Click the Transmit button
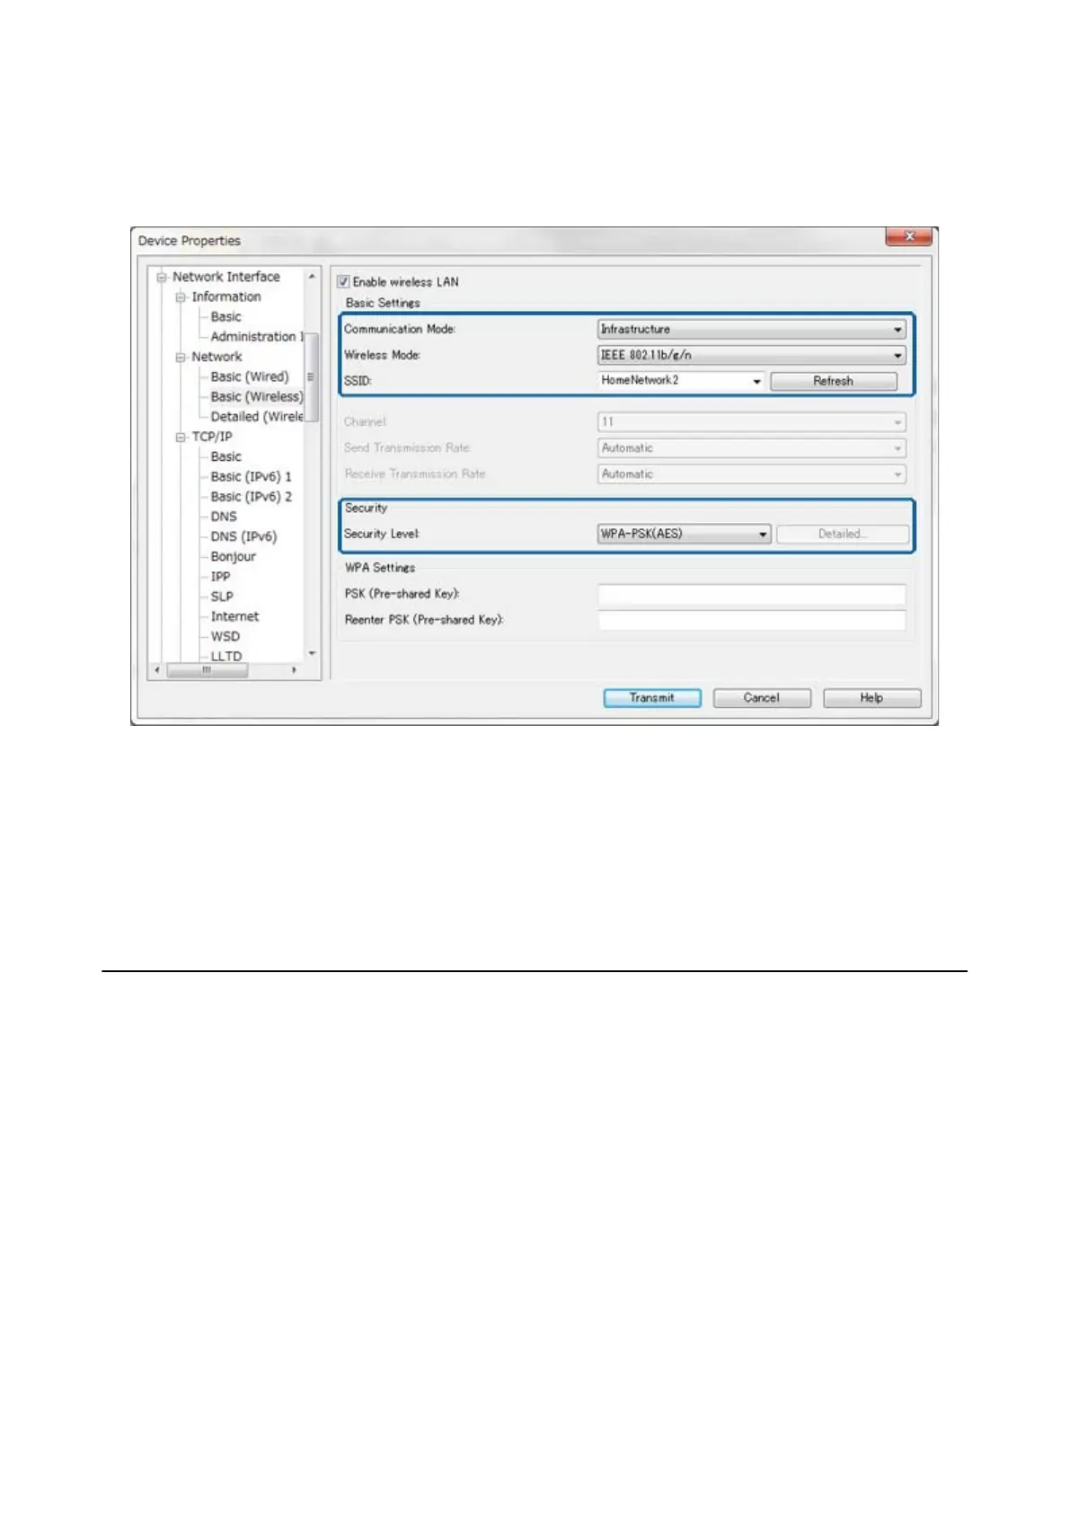The width and height of the screenshot is (1069, 1513). pyautogui.click(x=652, y=698)
